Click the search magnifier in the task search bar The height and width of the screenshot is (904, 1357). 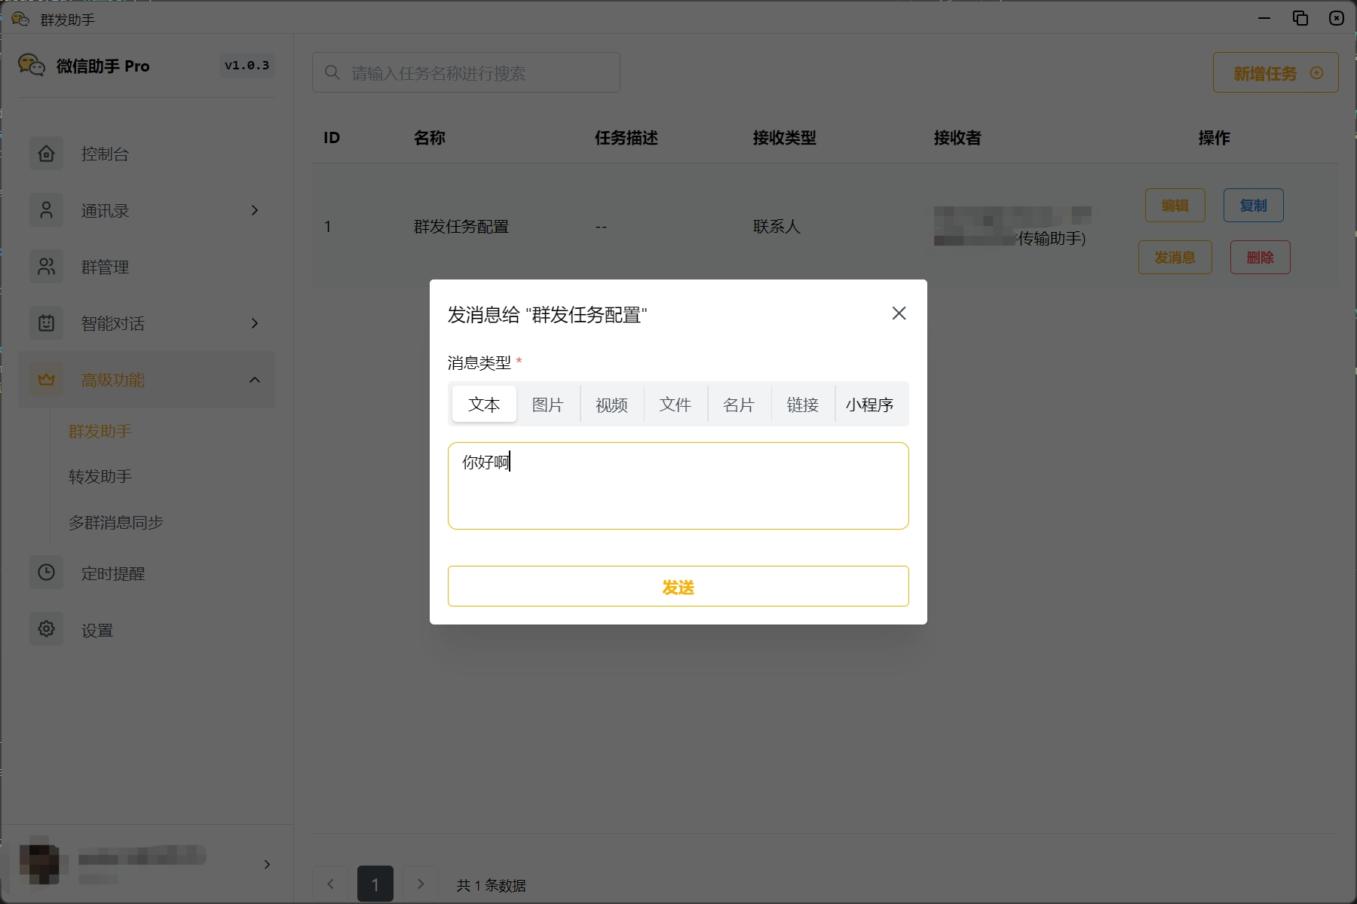(332, 72)
